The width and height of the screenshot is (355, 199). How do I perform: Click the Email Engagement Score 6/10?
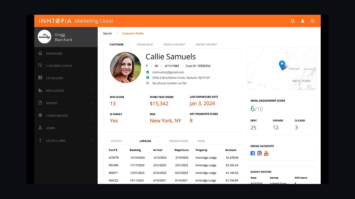coord(256,109)
